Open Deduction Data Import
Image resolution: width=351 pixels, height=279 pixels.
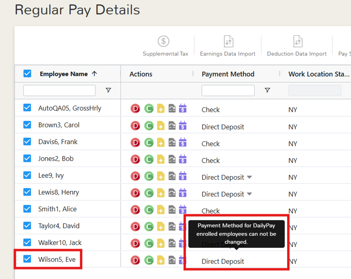tap(297, 46)
